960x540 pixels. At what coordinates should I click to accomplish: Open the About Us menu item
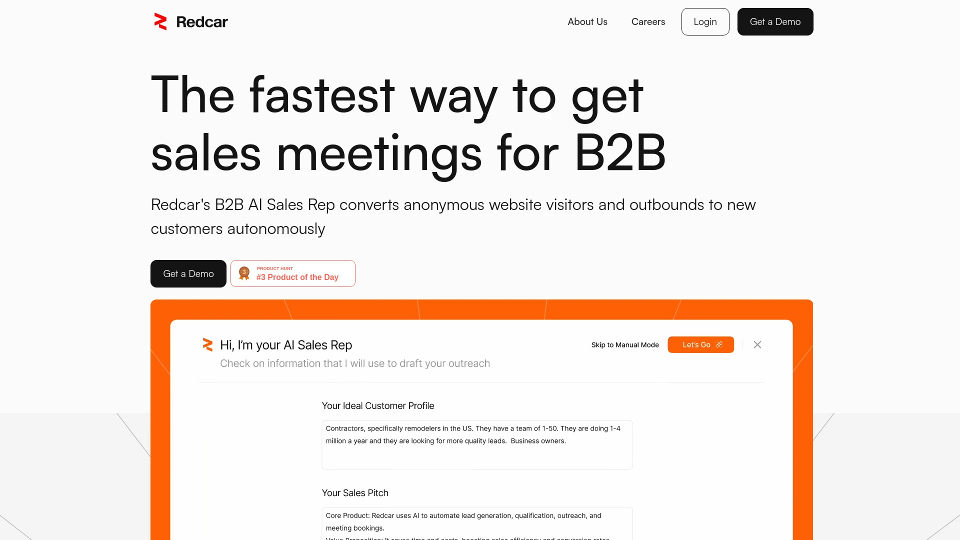click(587, 21)
